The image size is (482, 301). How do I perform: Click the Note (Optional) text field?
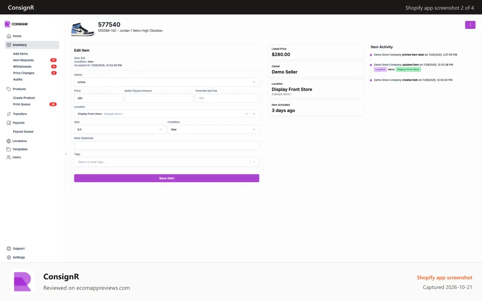coord(167,145)
